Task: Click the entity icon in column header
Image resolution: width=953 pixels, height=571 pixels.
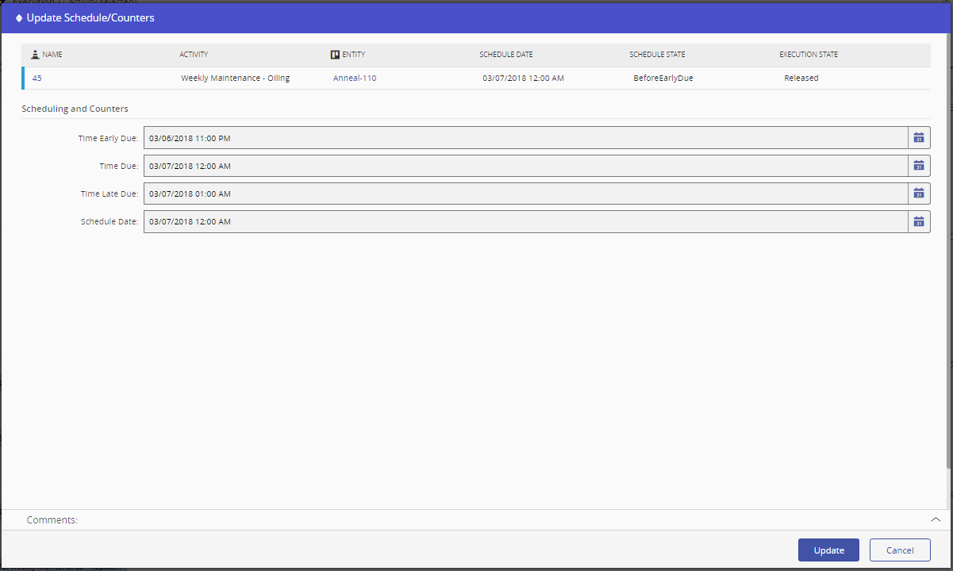Action: click(x=335, y=55)
